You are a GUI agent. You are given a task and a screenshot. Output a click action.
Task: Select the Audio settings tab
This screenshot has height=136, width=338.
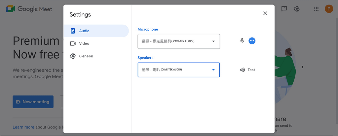tap(96, 31)
